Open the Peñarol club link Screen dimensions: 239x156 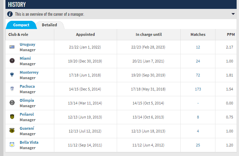coord(27,114)
